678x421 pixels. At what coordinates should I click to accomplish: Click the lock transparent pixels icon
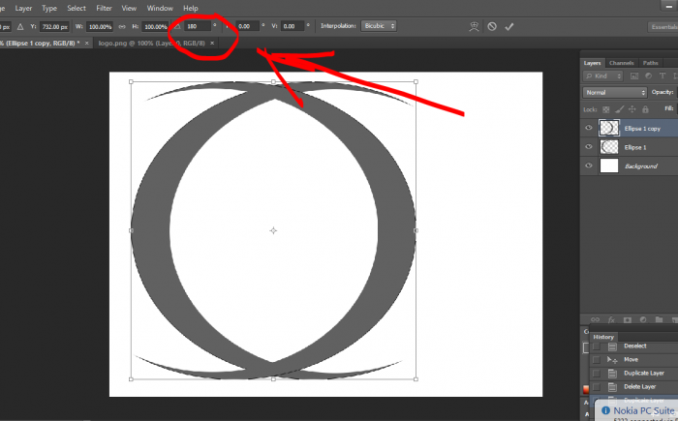point(606,109)
